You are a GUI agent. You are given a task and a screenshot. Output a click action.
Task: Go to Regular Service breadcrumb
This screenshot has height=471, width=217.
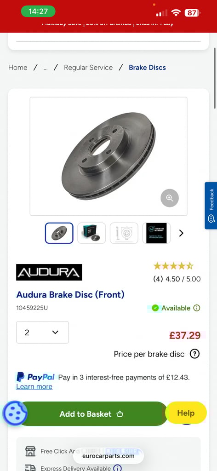[88, 68]
